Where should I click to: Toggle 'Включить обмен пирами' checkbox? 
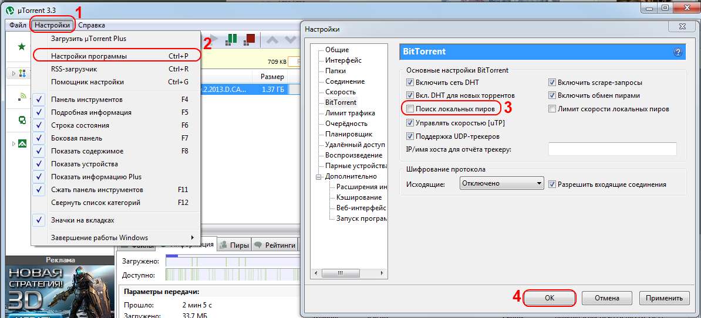click(552, 95)
